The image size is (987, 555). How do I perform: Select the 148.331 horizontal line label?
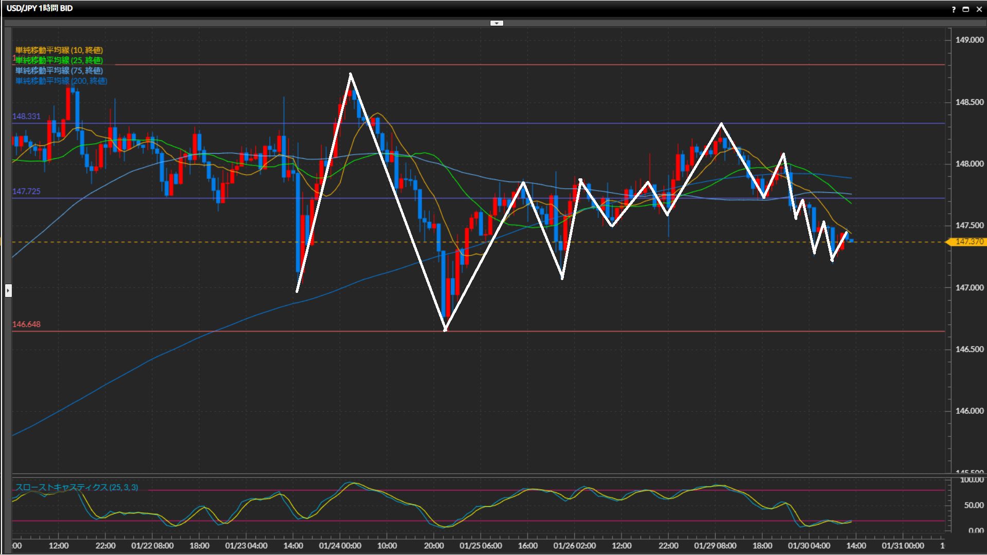click(26, 117)
